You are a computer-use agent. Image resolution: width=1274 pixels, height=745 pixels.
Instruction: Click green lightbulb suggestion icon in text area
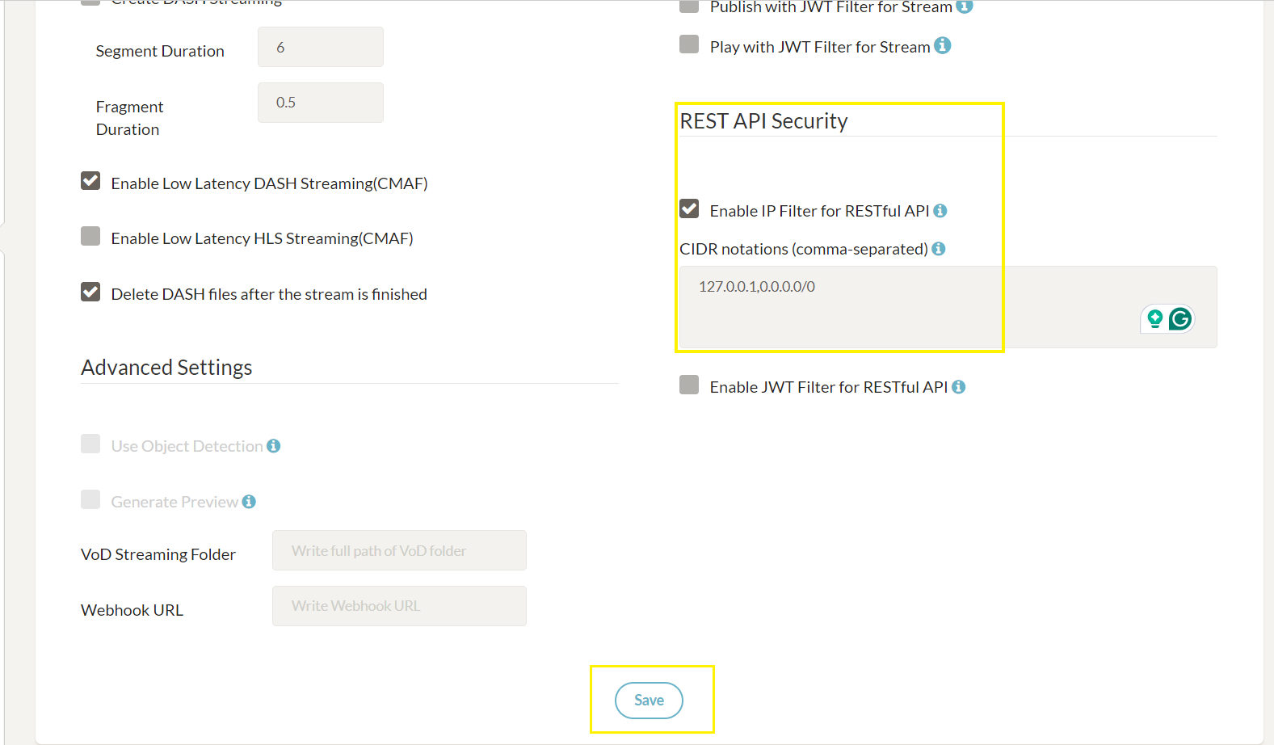tap(1154, 319)
